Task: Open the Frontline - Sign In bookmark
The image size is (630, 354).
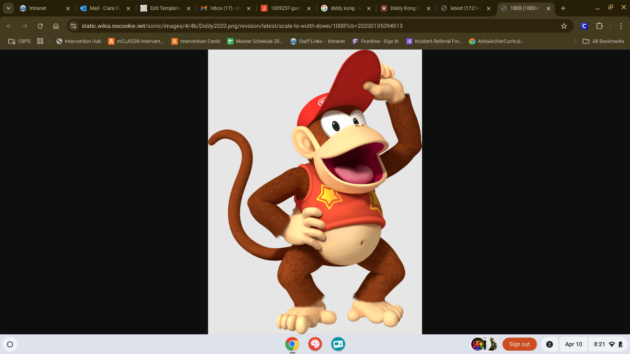Action: tap(375, 41)
